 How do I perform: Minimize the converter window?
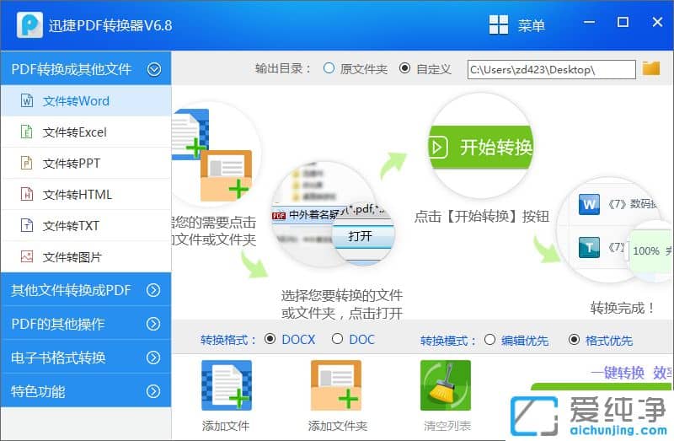point(589,22)
